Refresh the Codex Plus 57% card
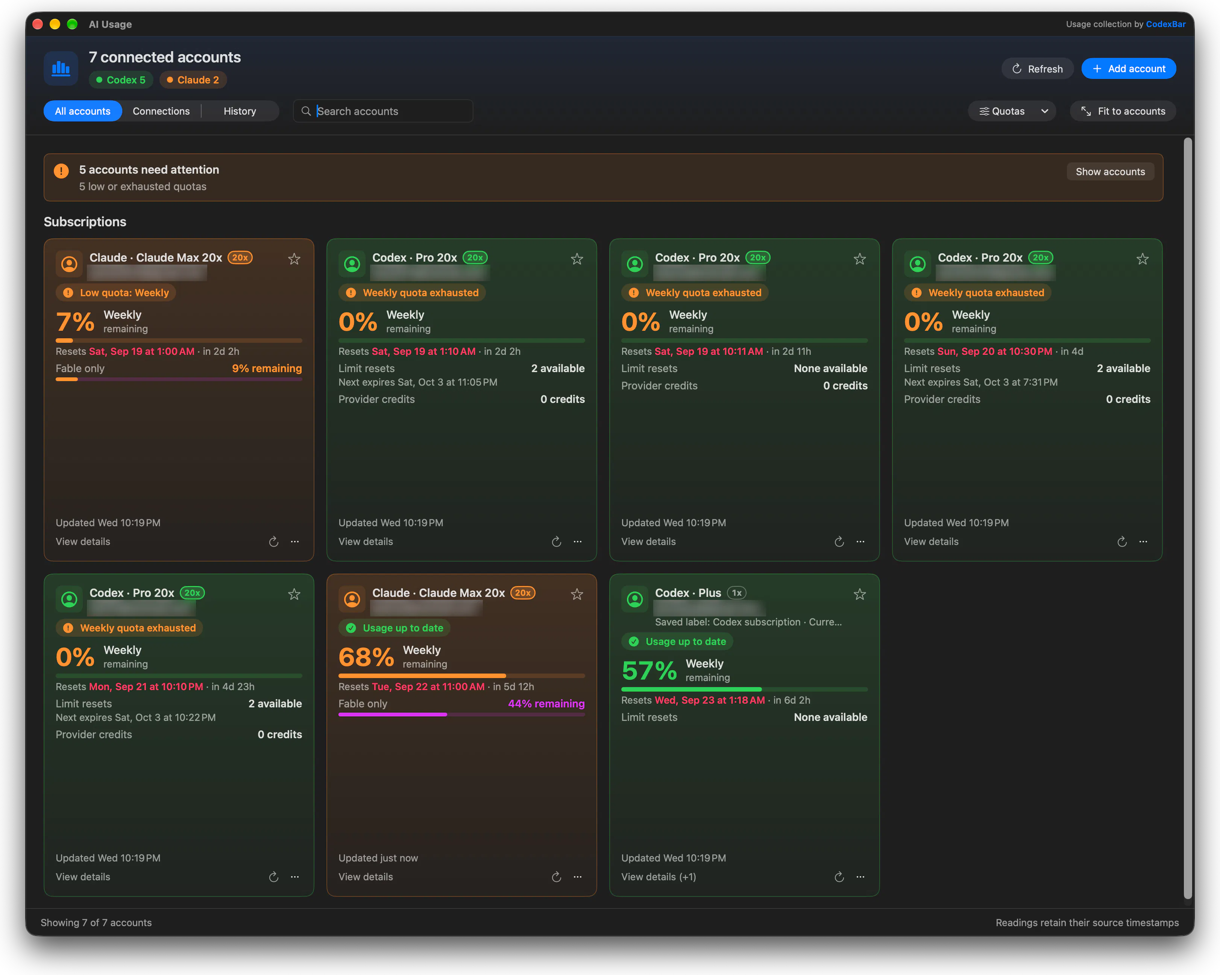Image resolution: width=1220 pixels, height=975 pixels. pos(839,877)
